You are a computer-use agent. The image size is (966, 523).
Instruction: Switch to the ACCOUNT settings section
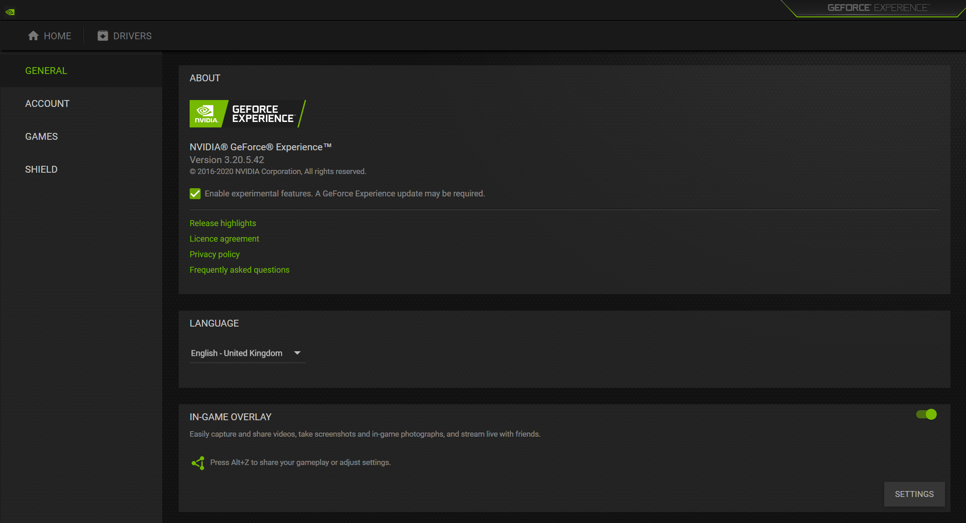[x=47, y=103]
